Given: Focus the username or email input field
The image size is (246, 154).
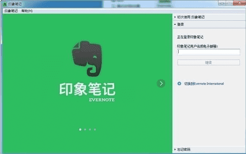Looking at the screenshot, I should tap(208, 52).
